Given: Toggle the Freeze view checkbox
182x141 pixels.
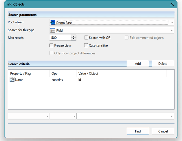Looking at the screenshot, I should coord(51,45).
